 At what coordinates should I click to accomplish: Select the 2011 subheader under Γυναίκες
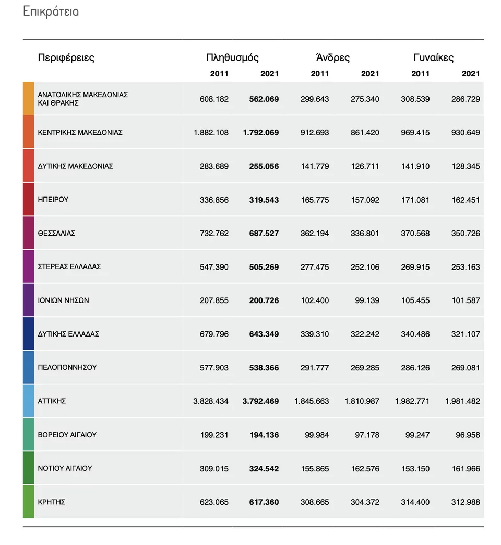click(x=420, y=74)
